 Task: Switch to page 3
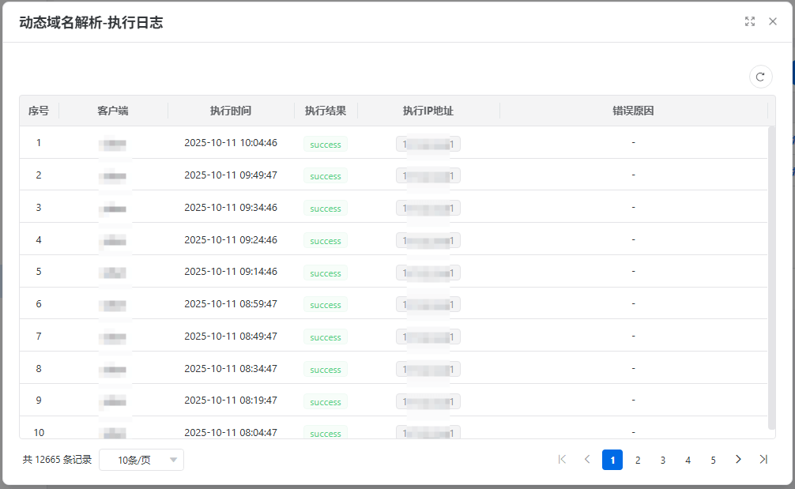click(x=663, y=460)
